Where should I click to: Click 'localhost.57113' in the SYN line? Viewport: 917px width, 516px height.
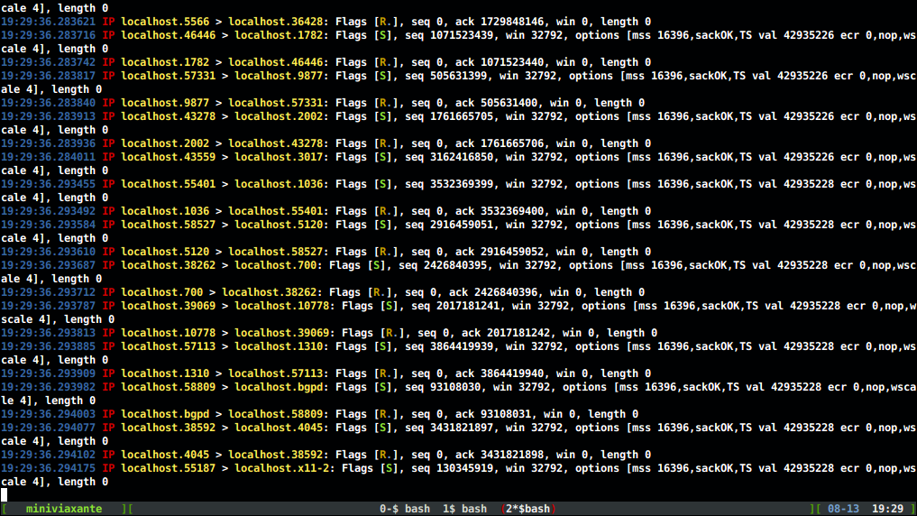click(169, 346)
